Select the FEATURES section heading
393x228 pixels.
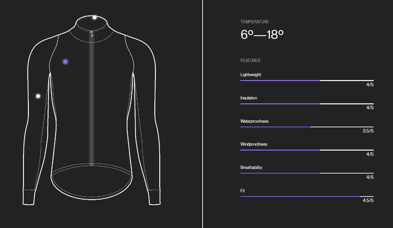pos(250,61)
